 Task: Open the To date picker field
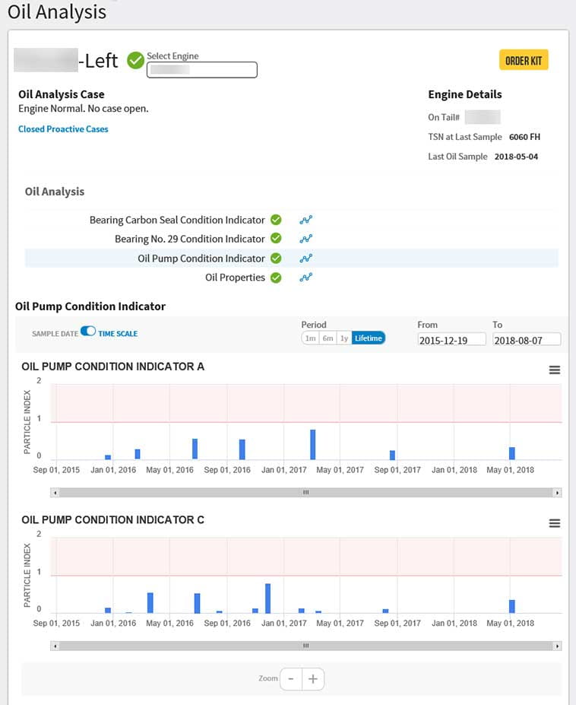point(526,340)
